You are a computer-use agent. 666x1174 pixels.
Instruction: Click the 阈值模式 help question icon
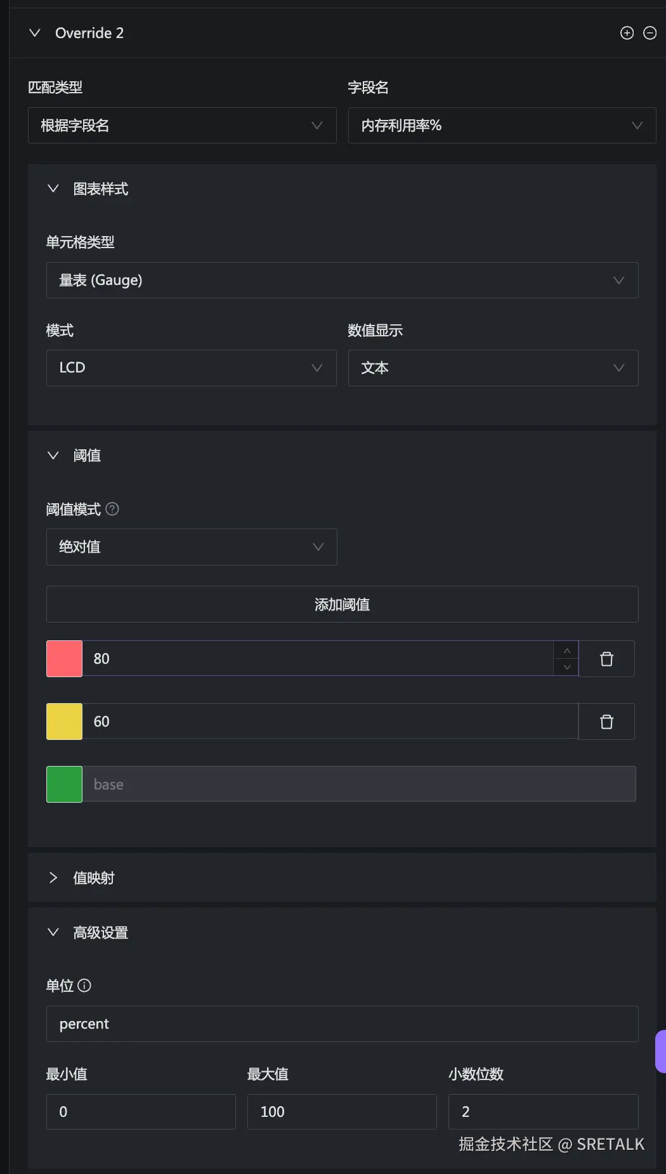(112, 509)
